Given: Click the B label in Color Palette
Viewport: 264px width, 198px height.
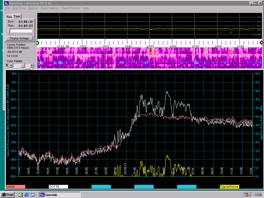Looking at the screenshot, I should [x=7, y=65].
